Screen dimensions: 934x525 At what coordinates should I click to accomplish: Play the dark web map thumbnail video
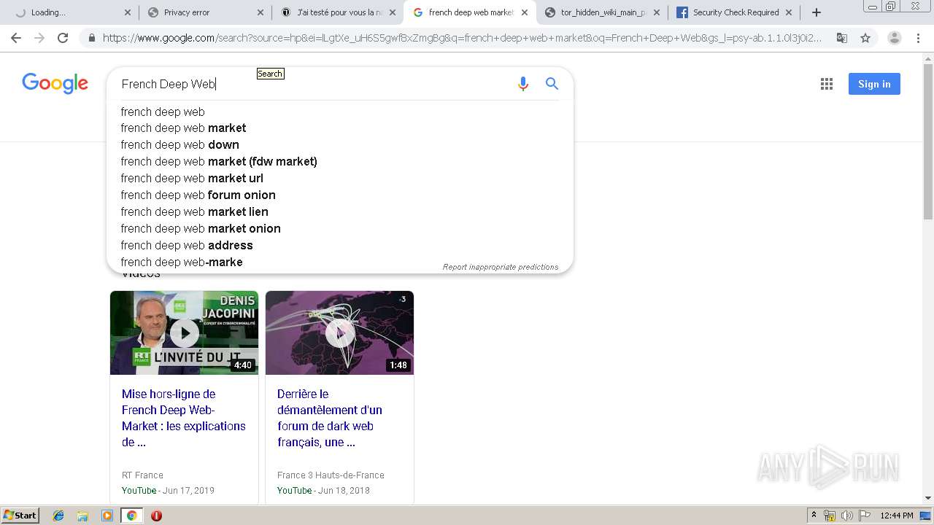(339, 332)
